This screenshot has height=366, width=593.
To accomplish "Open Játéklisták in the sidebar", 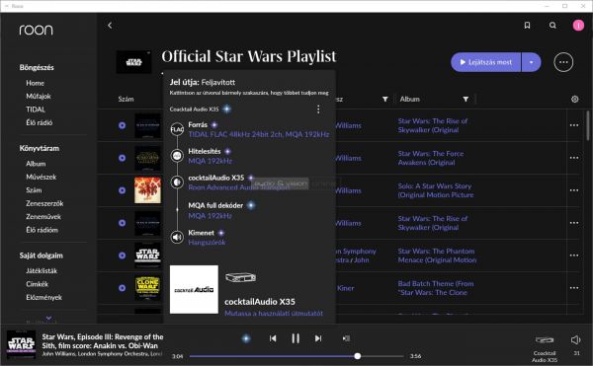I will point(42,271).
